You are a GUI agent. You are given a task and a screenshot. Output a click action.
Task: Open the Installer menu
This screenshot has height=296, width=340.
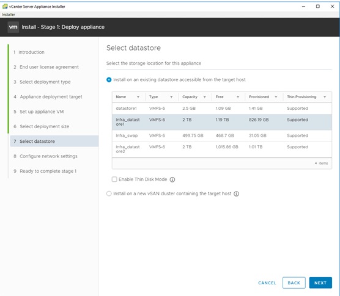[9, 15]
